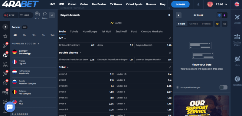Collapse the betslip panel arrow
Viewport: 242px width, 116px height.
click(x=178, y=15)
